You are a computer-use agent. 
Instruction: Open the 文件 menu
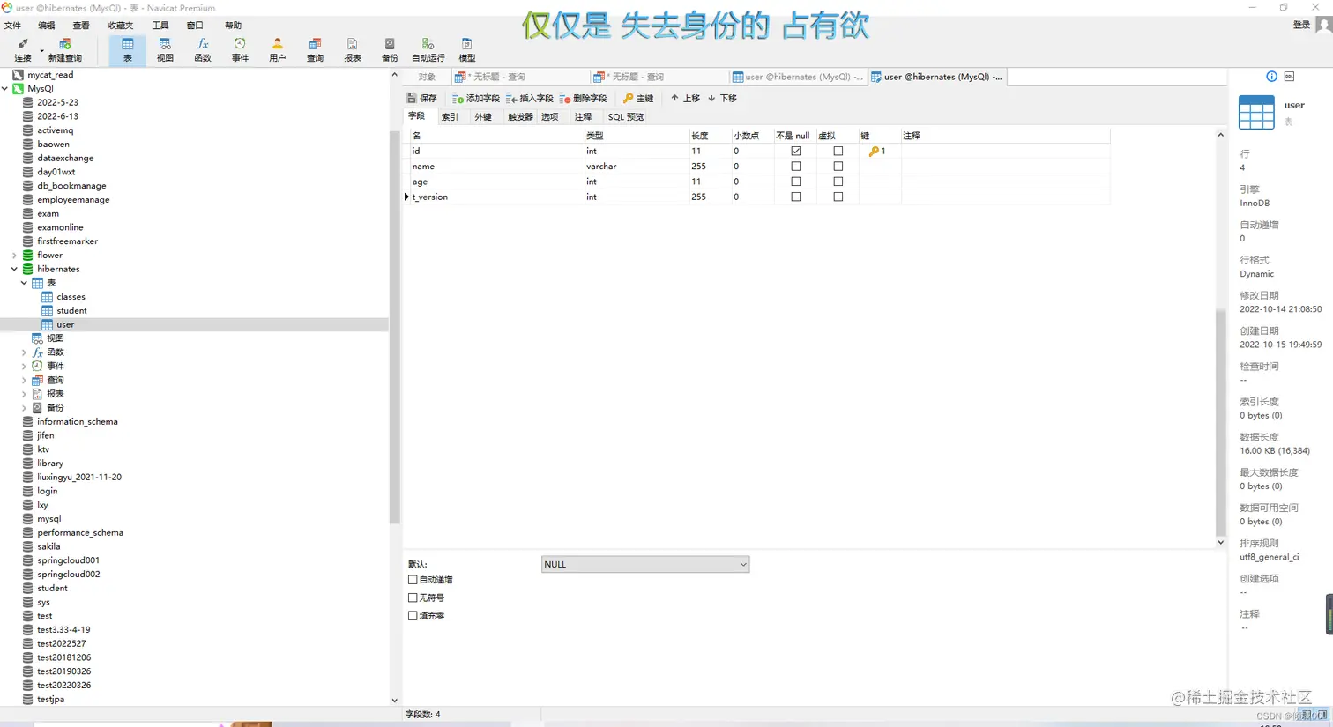coord(12,26)
